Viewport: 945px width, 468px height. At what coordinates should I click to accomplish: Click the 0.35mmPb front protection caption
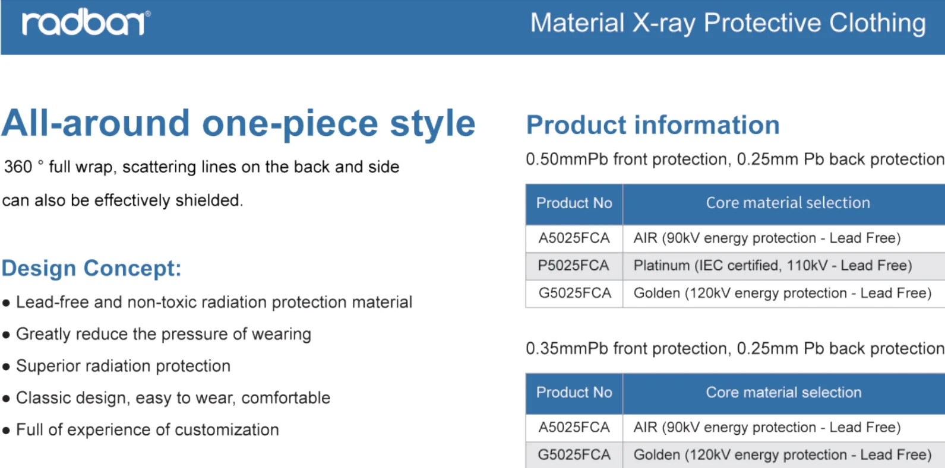(x=735, y=348)
